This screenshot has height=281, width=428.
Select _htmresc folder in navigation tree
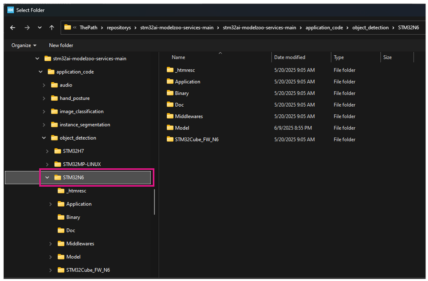(76, 191)
